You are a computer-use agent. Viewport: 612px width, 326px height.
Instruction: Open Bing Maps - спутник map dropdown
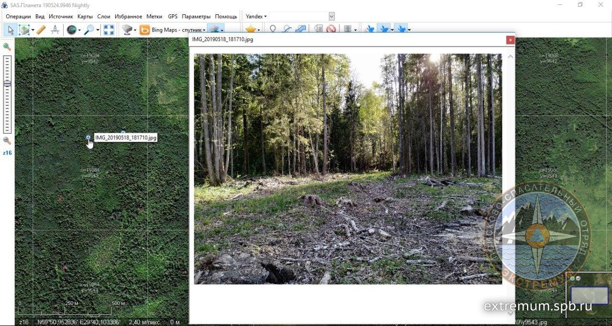tap(178, 30)
